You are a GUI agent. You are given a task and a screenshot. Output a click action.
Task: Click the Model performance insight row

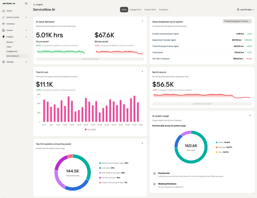click(202, 185)
